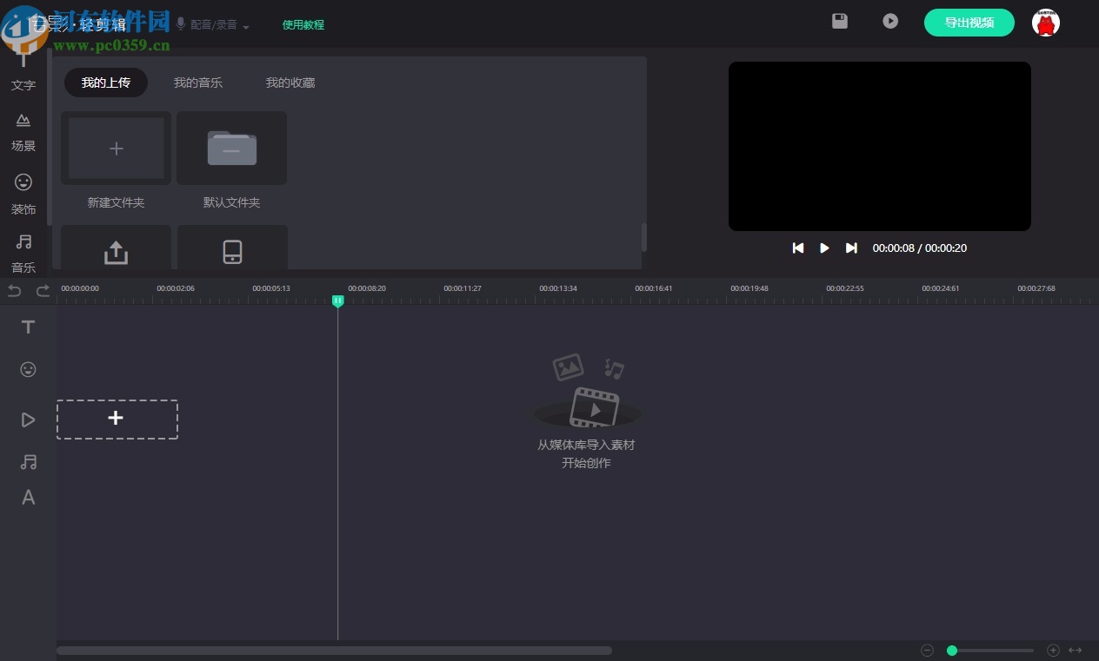Switch to the 我的收藏 tab
1099x661 pixels.
click(290, 83)
